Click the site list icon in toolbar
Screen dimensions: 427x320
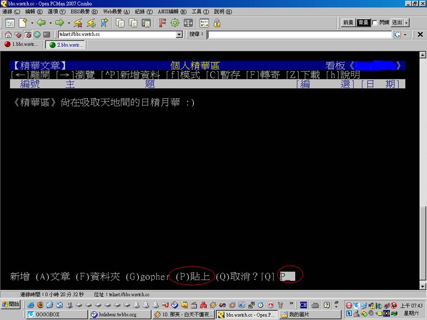(10, 23)
